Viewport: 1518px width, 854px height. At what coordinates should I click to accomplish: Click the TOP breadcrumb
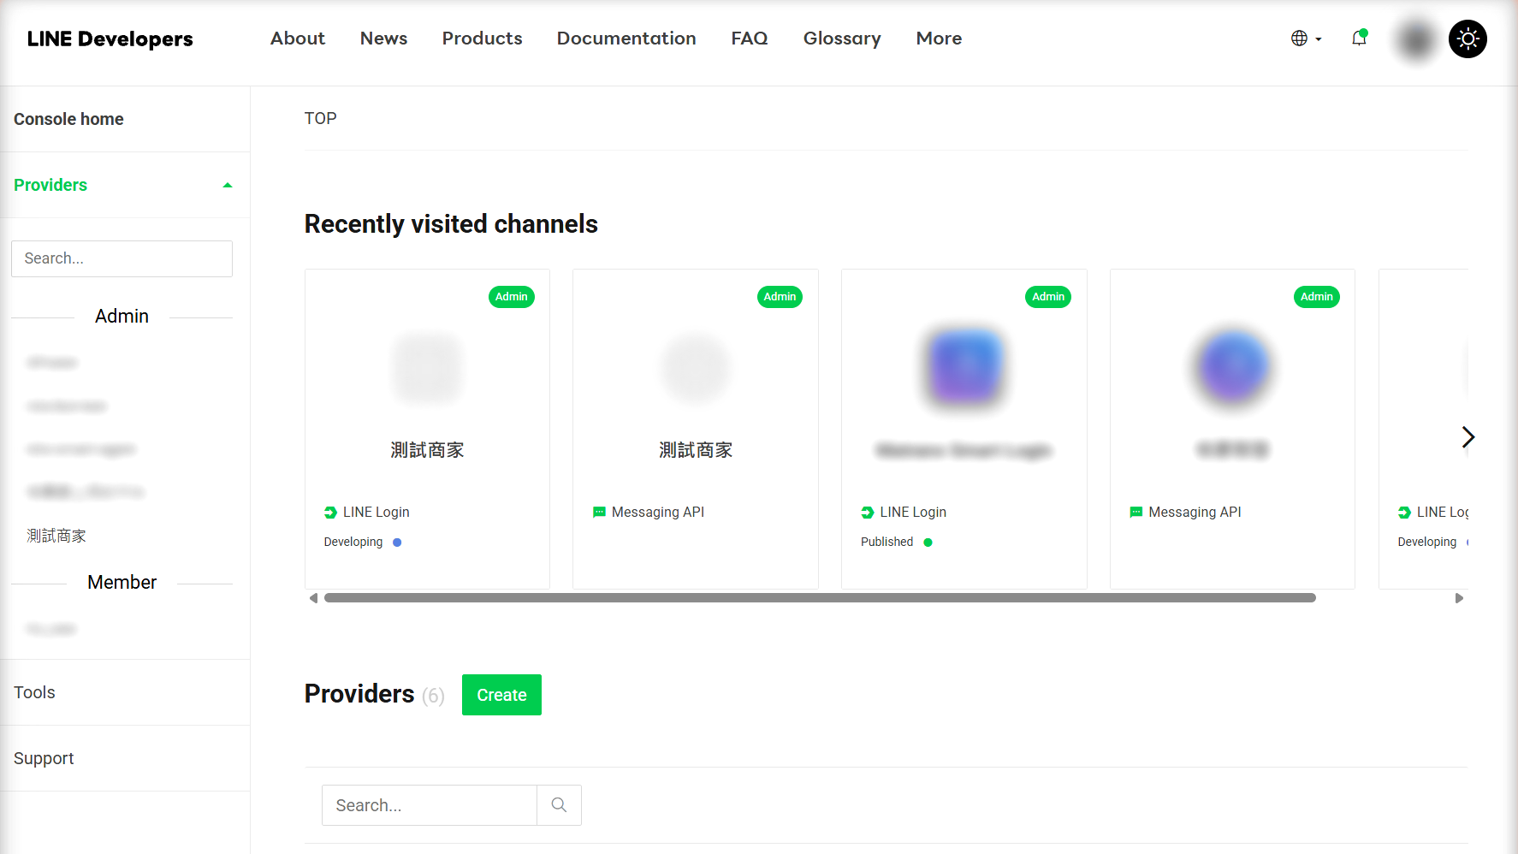pos(321,118)
